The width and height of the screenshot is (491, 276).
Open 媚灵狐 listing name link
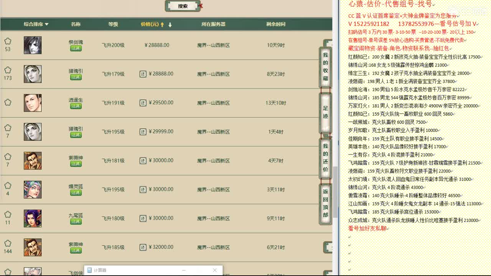76,187
